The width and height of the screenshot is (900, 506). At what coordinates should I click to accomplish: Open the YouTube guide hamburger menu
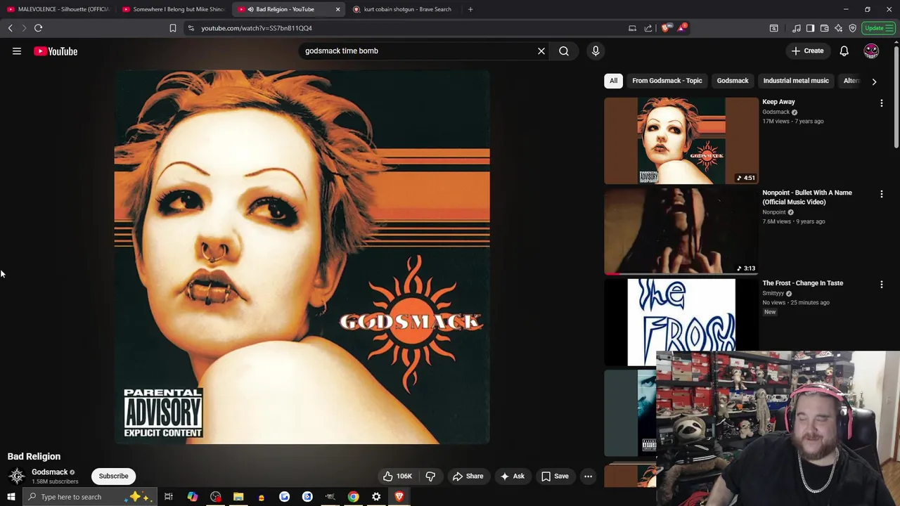[x=17, y=51]
